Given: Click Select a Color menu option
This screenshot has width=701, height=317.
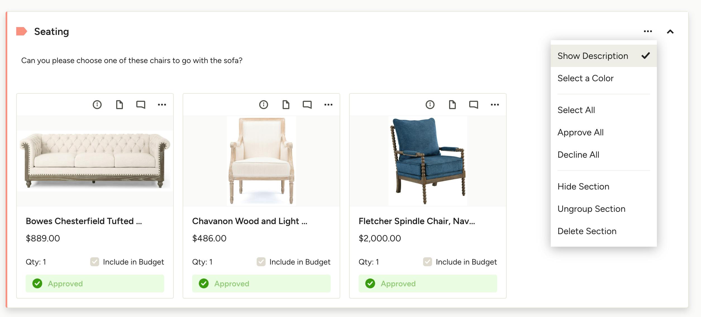Looking at the screenshot, I should coord(585,78).
